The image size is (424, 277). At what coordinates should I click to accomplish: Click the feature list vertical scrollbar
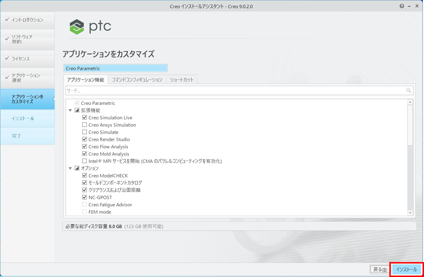pos(410,127)
